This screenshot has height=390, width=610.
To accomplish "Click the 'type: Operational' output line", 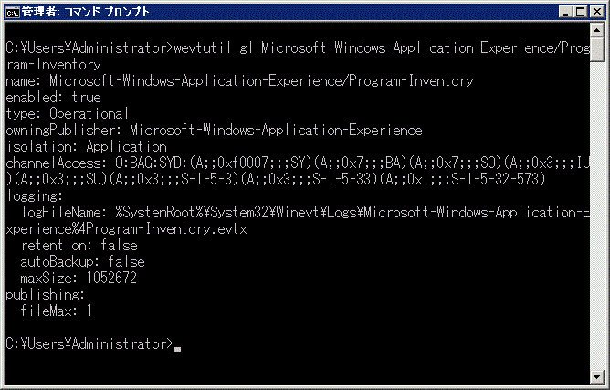I will (x=67, y=113).
